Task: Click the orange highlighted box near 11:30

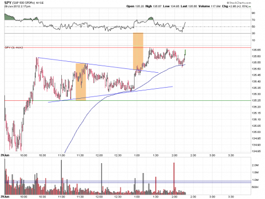Action: [81, 82]
